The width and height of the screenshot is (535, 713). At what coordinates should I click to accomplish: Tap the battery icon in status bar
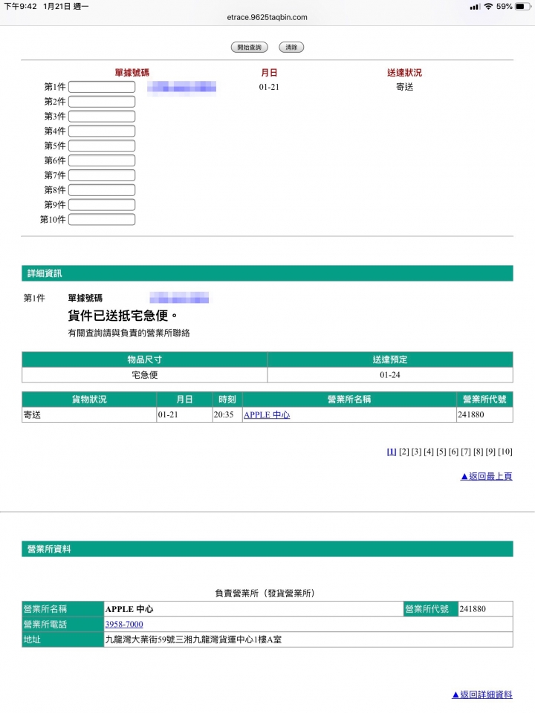point(522,7)
